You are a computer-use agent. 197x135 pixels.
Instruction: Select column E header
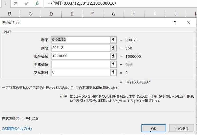coord(72,14)
